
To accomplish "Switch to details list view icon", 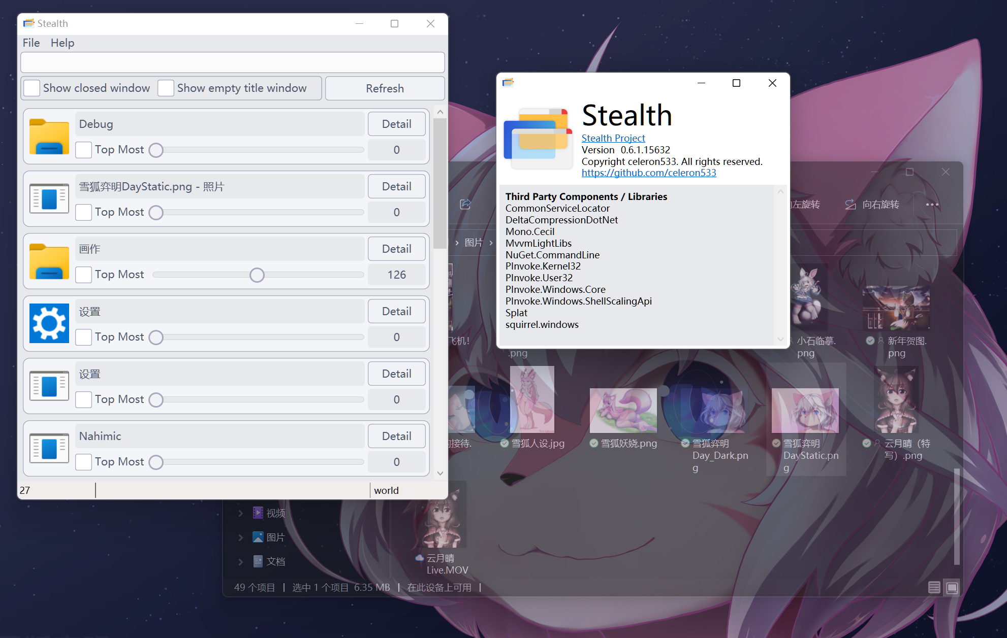I will click(x=934, y=587).
